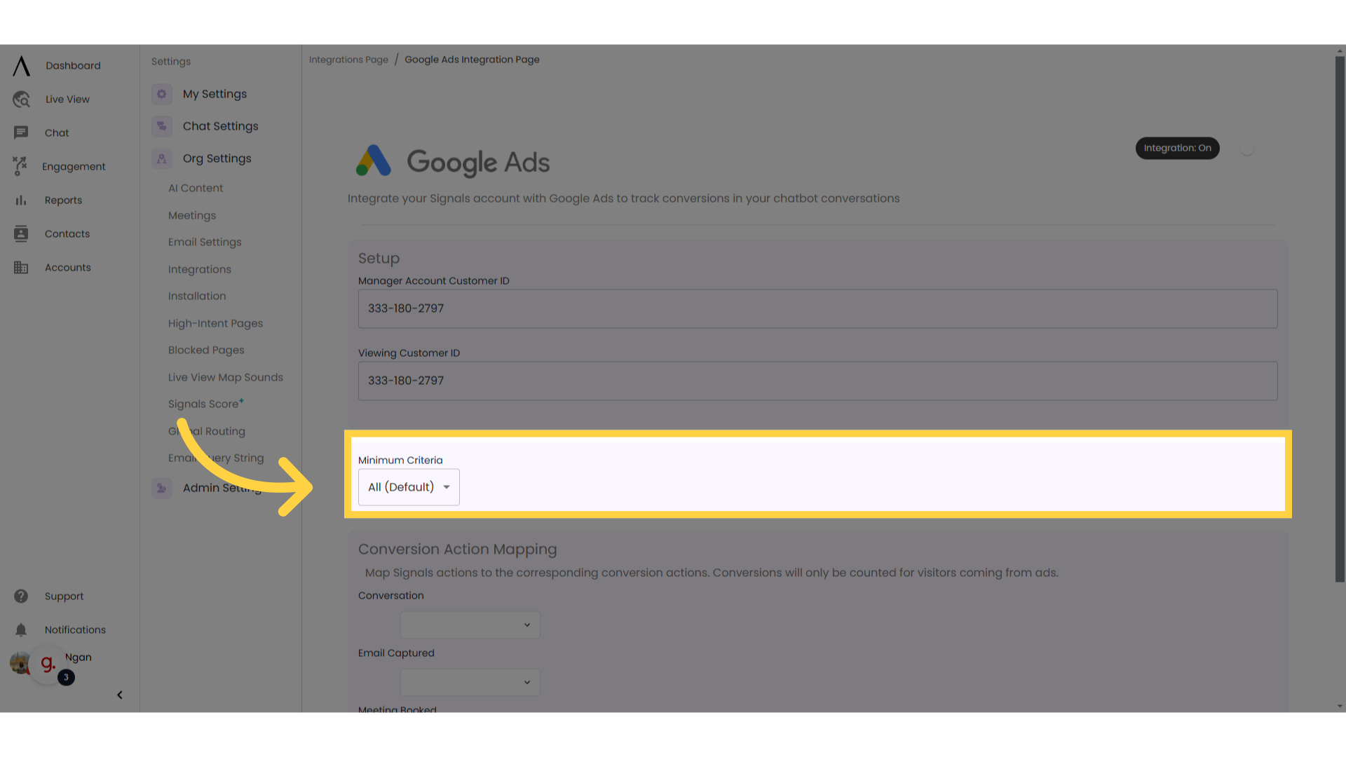Viewport: 1346px width, 757px height.
Task: Open the Email Captured conversion action dropdown
Action: pyautogui.click(x=470, y=683)
